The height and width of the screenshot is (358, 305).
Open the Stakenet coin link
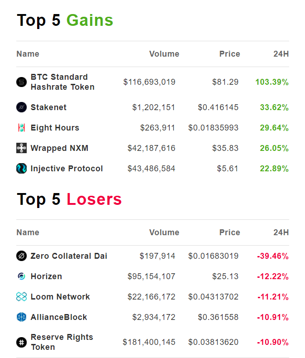[x=48, y=107]
